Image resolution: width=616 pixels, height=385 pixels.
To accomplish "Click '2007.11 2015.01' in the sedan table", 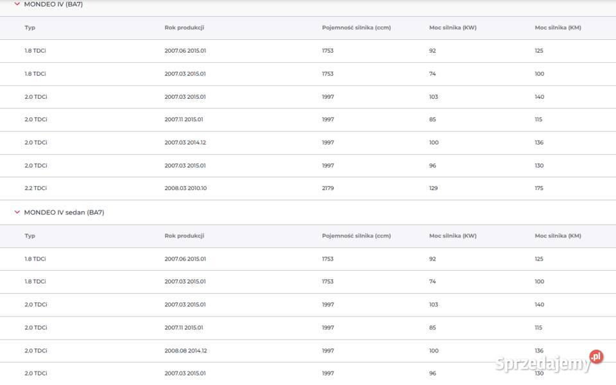I will pyautogui.click(x=184, y=328).
